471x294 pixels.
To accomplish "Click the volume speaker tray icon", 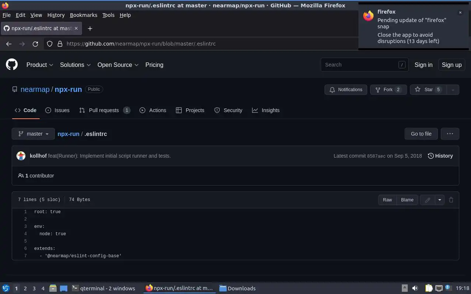I will pos(415,288).
